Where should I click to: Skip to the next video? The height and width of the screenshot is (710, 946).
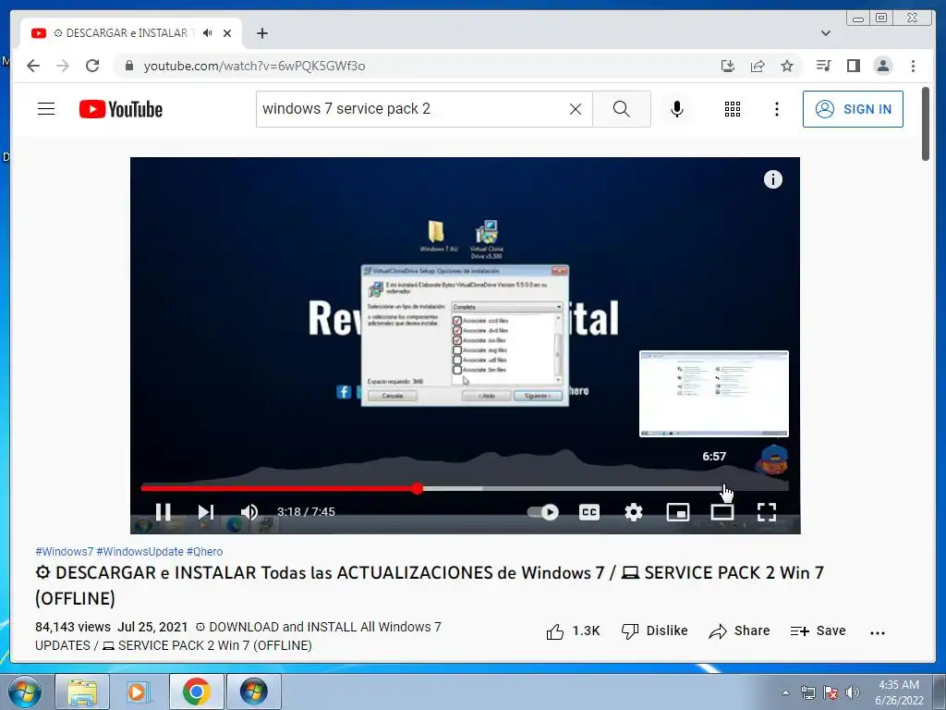(x=206, y=512)
